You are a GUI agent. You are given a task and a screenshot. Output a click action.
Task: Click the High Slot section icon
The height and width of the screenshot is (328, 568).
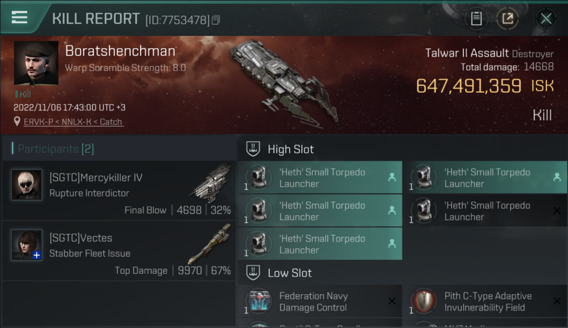(x=253, y=149)
